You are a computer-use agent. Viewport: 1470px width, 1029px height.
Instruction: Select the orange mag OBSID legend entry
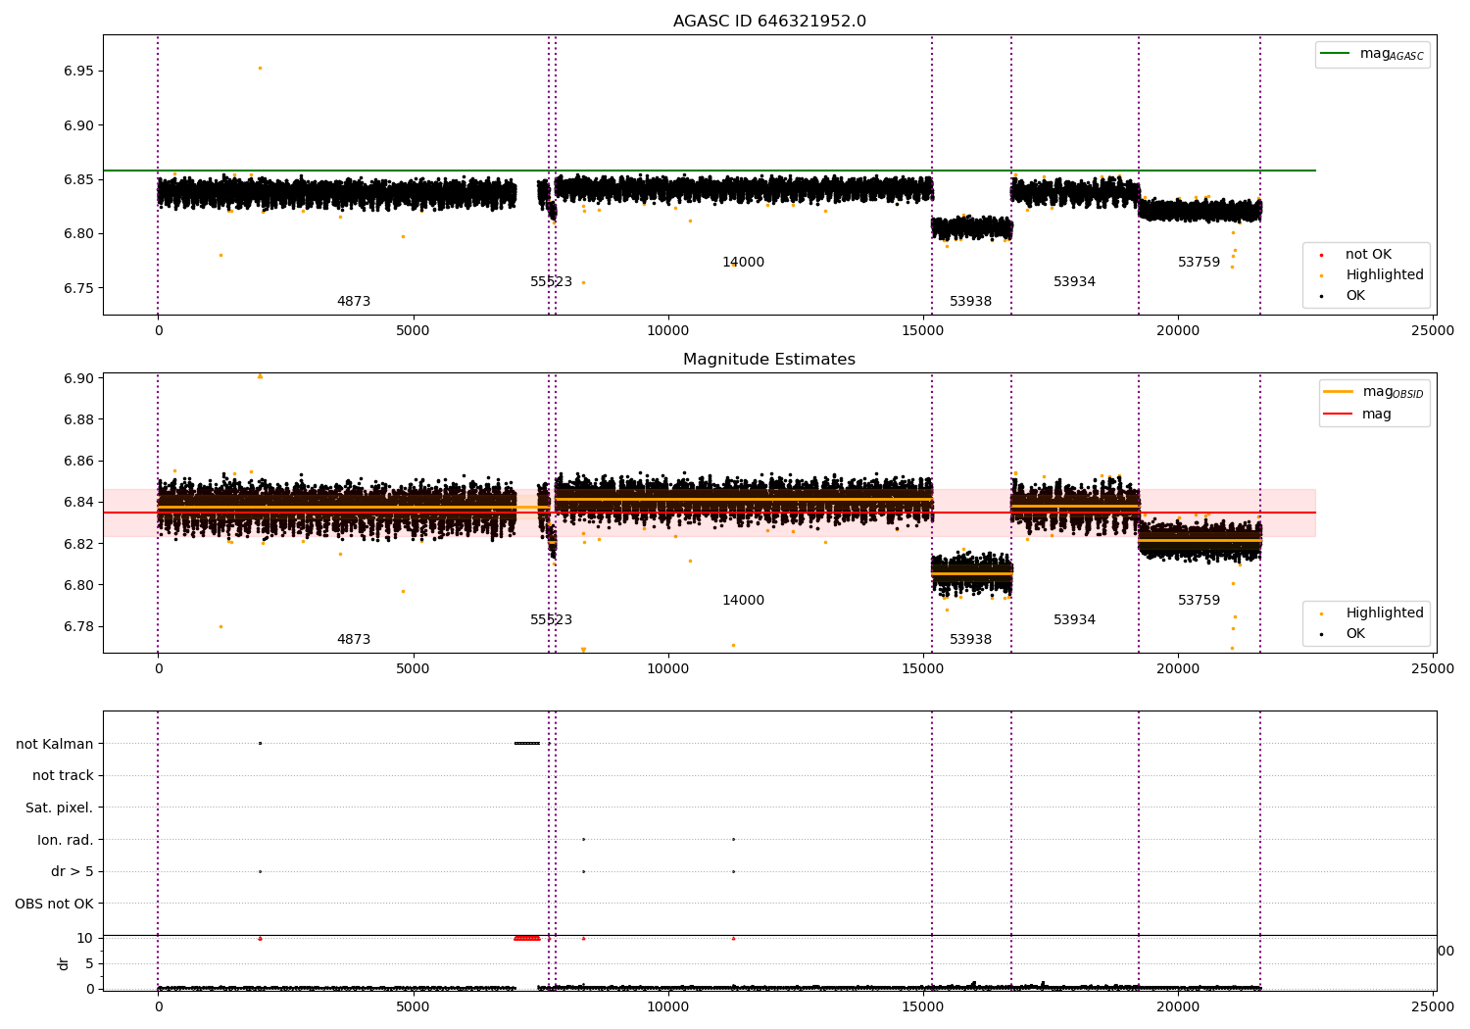[x=1374, y=392]
